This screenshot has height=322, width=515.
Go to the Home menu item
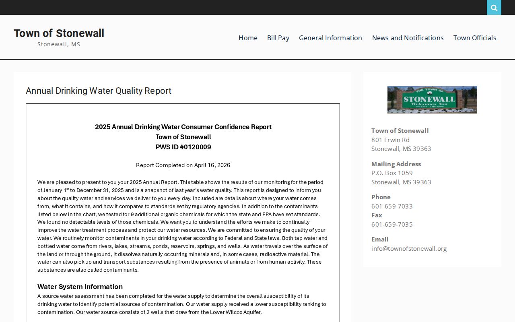(248, 38)
